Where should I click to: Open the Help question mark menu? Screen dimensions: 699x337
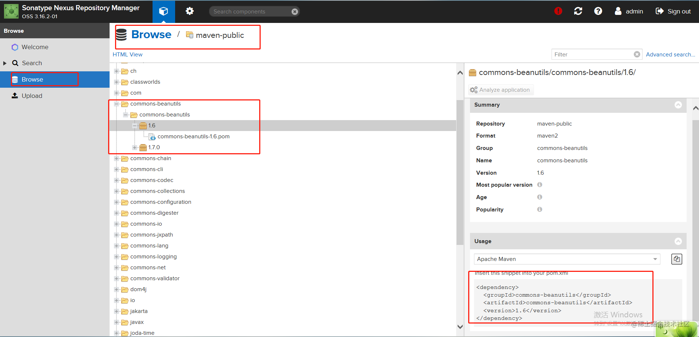(598, 11)
